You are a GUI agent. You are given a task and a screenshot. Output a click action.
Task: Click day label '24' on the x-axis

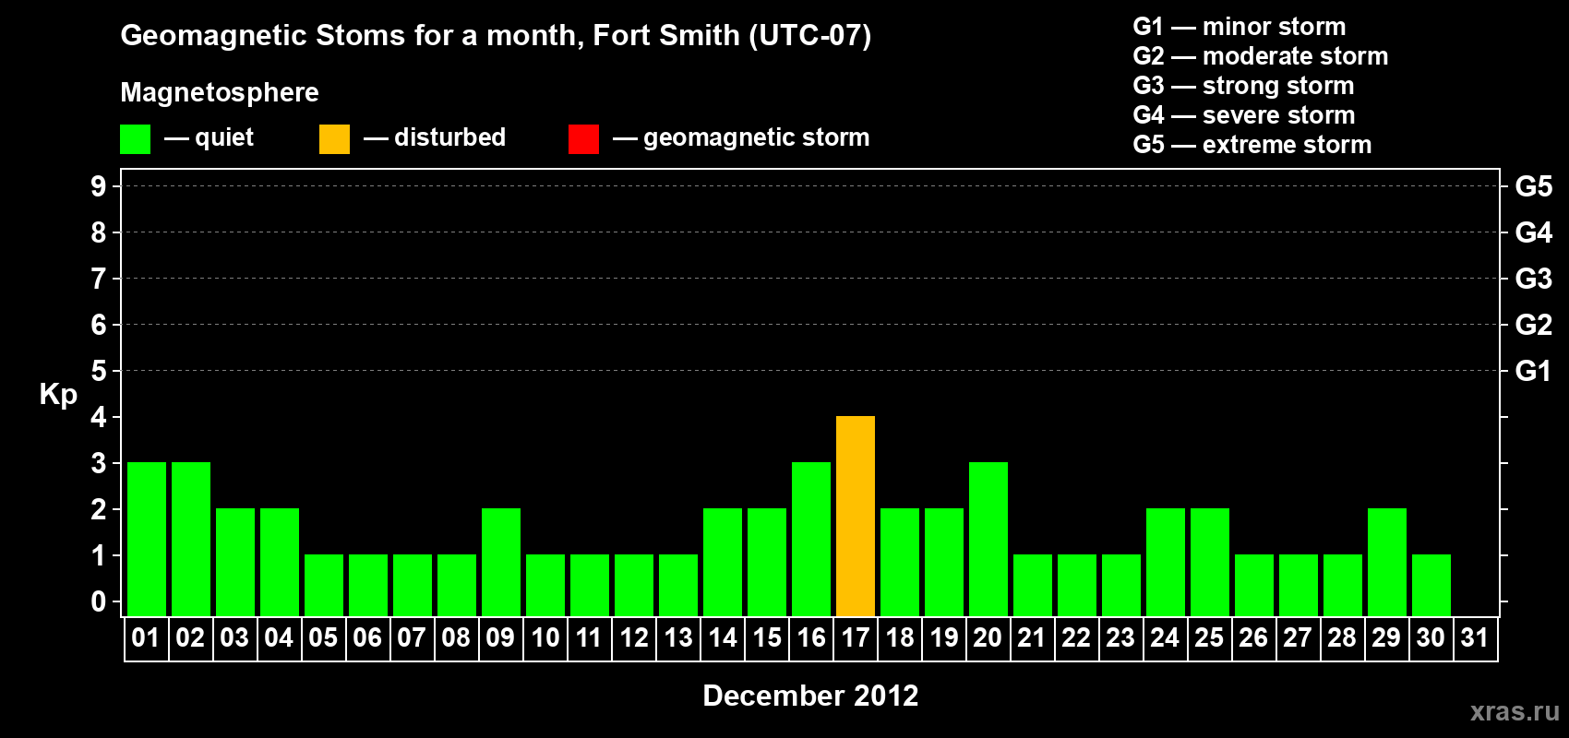1165,637
